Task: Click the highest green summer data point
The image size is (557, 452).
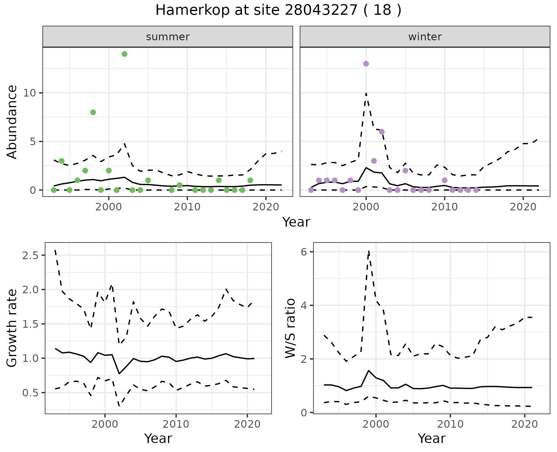Action: 124,54
